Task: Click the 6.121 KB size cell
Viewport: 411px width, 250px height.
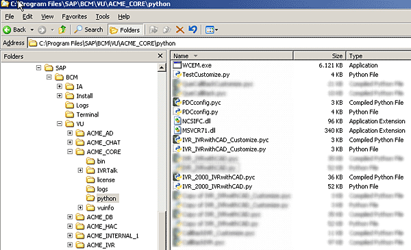Action: [x=331, y=65]
